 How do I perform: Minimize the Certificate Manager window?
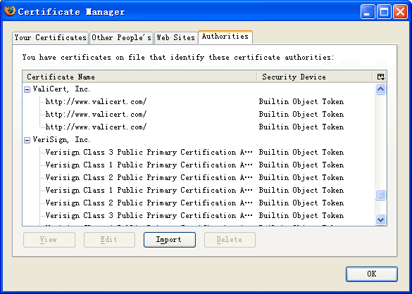368,11
